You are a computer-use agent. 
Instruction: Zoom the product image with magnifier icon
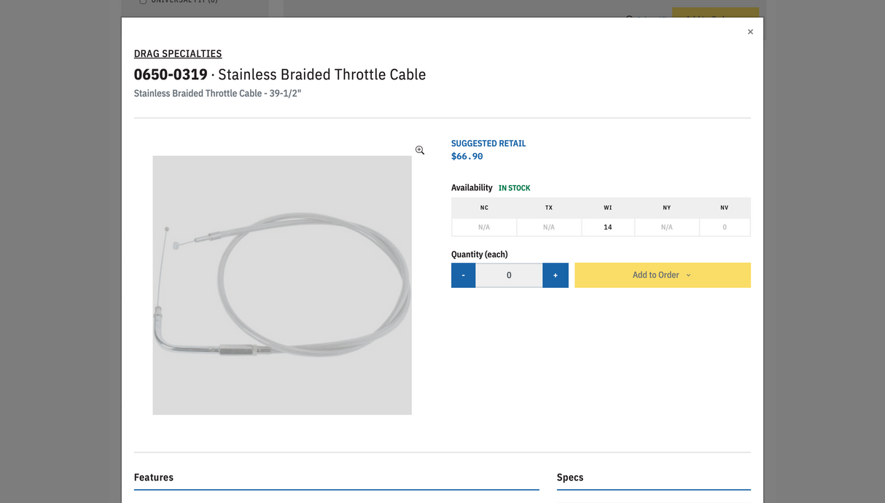pos(420,150)
